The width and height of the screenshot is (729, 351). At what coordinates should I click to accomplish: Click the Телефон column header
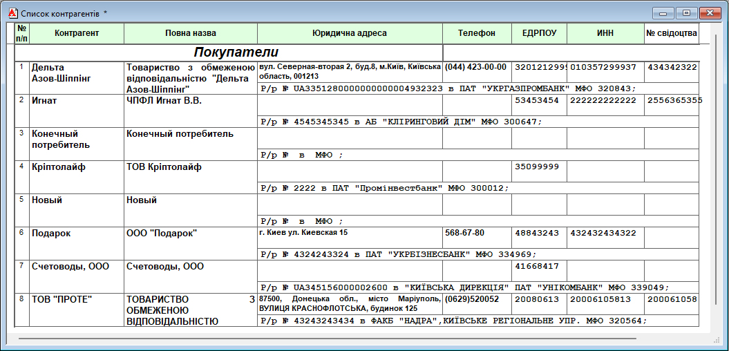click(x=477, y=33)
